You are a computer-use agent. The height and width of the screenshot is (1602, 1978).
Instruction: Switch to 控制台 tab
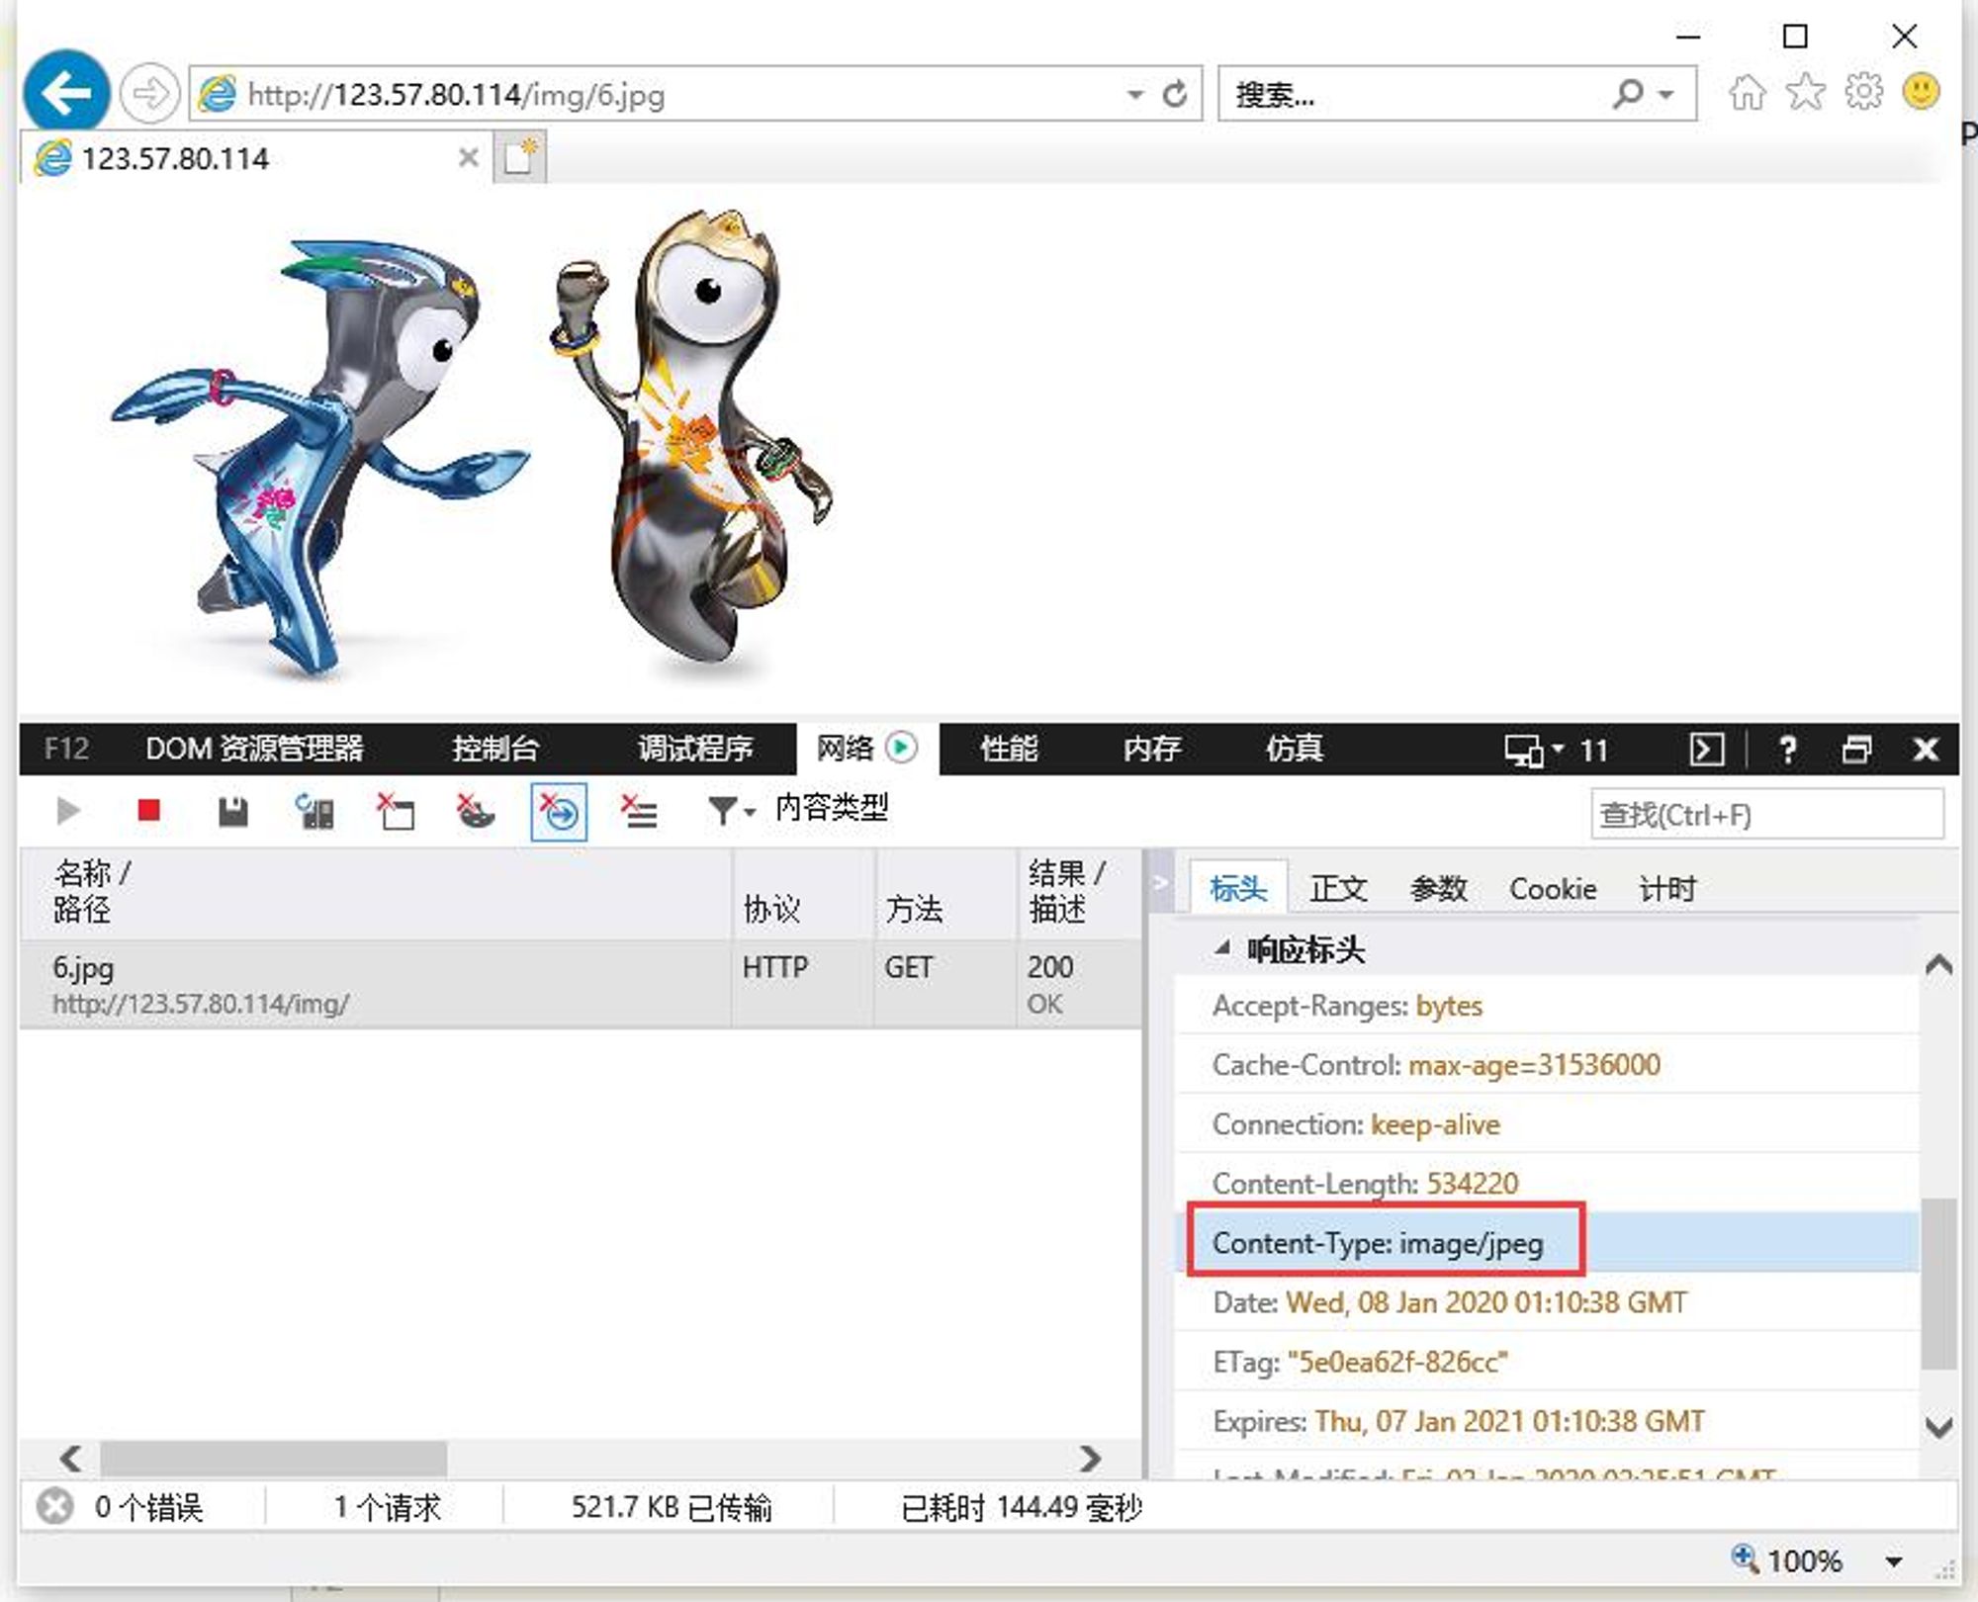click(x=494, y=749)
